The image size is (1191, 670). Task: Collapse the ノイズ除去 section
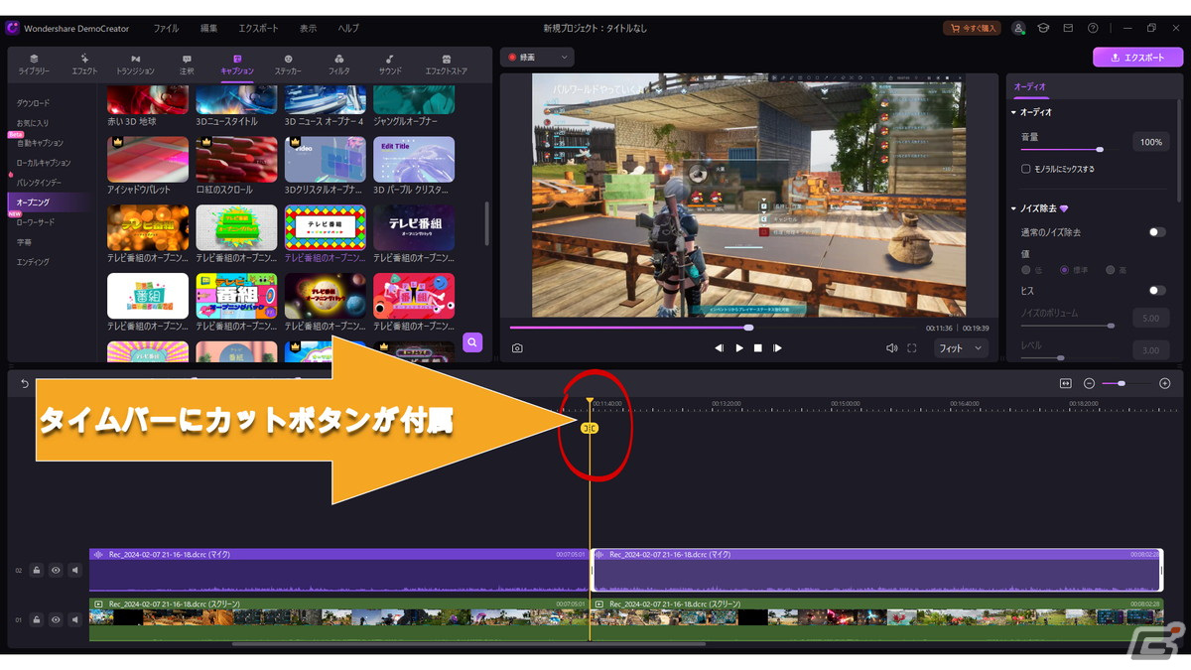coord(1013,209)
